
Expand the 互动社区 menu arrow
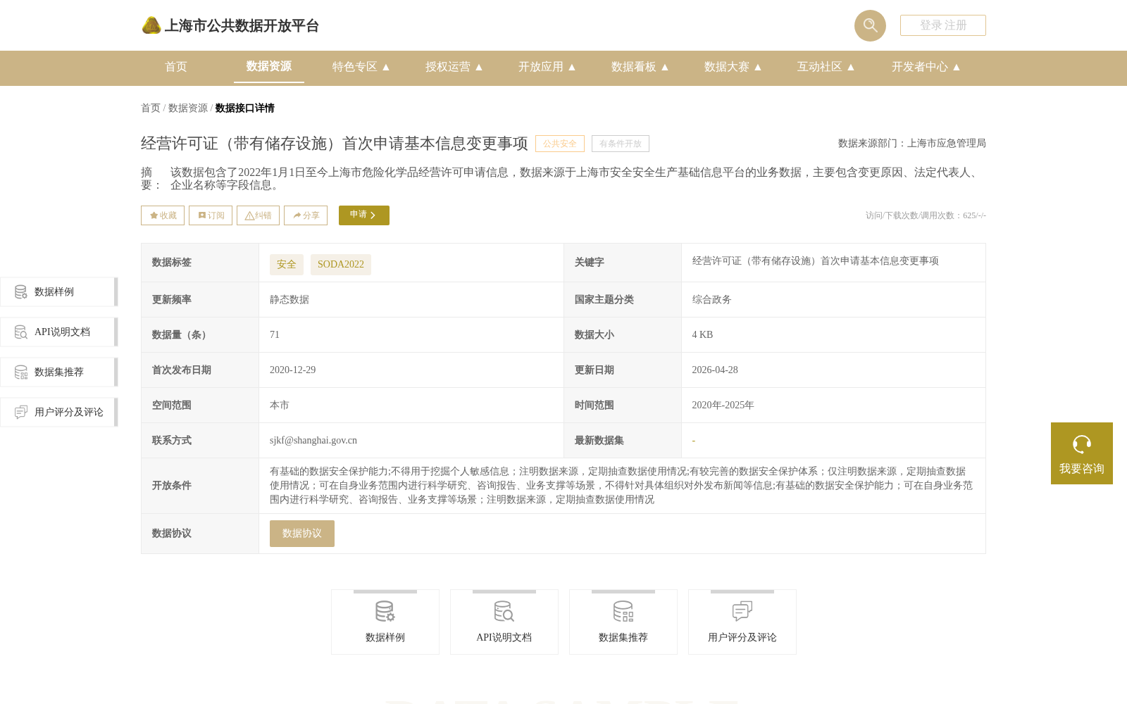click(851, 67)
